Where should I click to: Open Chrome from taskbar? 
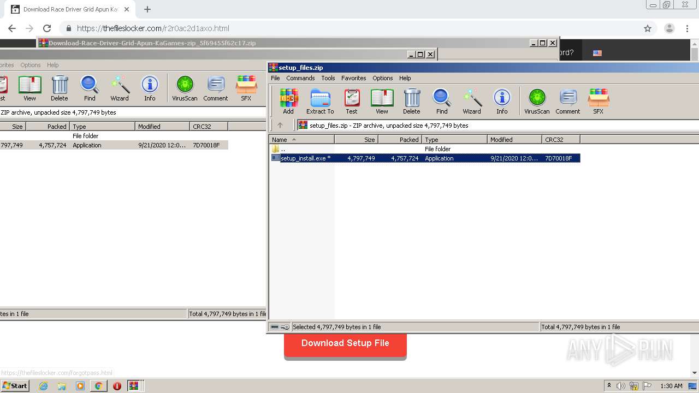pos(98,386)
